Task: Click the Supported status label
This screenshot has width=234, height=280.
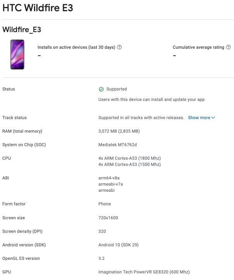Action: (117, 89)
